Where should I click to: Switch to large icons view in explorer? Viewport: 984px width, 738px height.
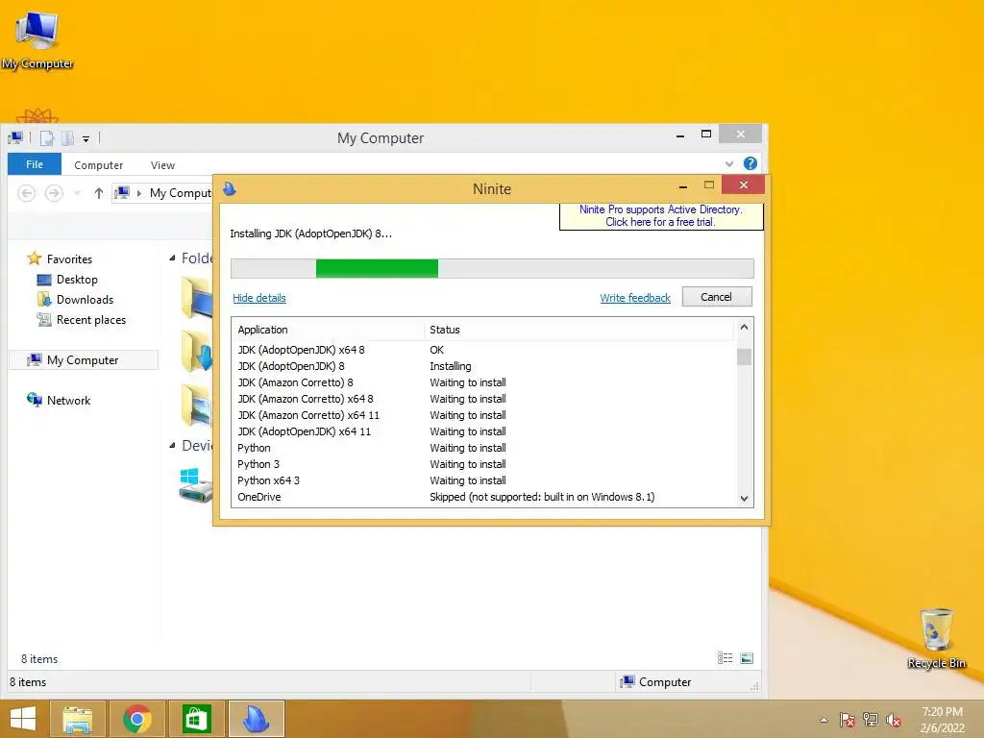[747, 657]
